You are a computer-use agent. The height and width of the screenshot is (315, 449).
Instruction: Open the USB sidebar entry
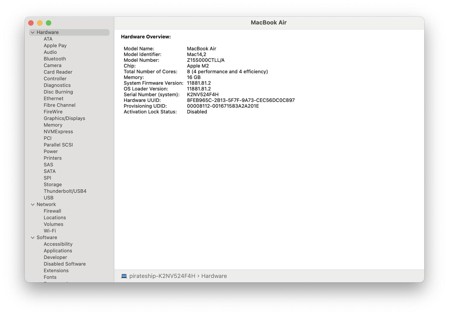(49, 198)
